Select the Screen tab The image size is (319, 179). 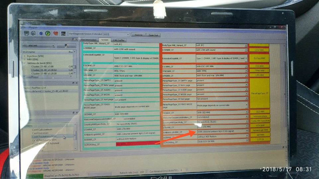tap(105, 40)
